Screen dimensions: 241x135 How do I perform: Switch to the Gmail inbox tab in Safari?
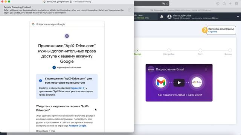181,10
